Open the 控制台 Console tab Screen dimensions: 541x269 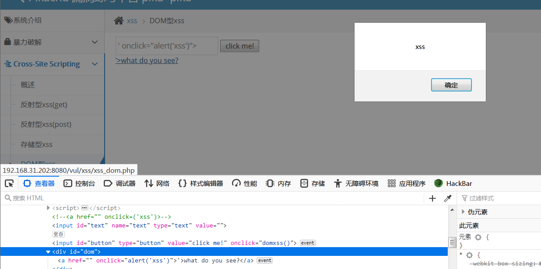tap(79, 183)
